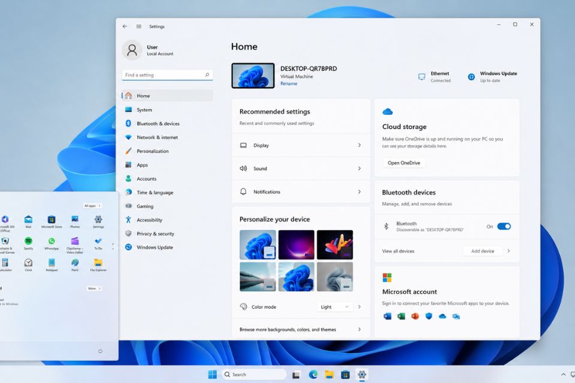The height and width of the screenshot is (383, 575).
Task: Open the Windows Update status icon
Action: [471, 77]
